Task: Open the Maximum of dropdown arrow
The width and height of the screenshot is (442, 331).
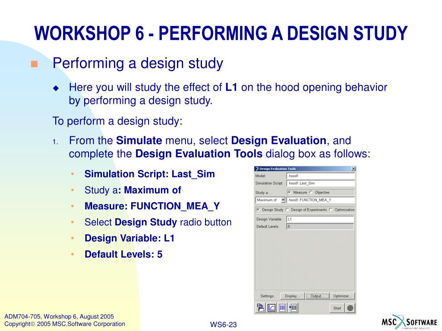Action: click(283, 200)
